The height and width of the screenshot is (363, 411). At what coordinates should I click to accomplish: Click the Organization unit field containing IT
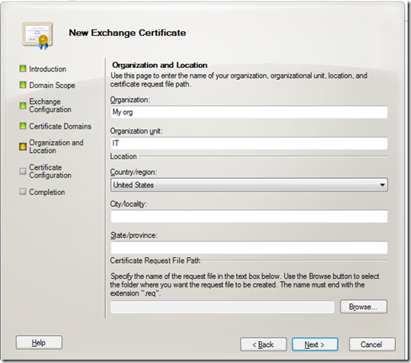[249, 144]
